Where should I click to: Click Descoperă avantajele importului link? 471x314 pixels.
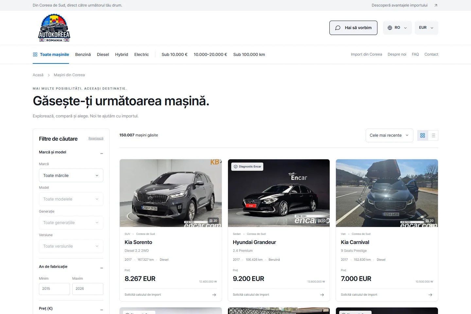[x=400, y=5]
